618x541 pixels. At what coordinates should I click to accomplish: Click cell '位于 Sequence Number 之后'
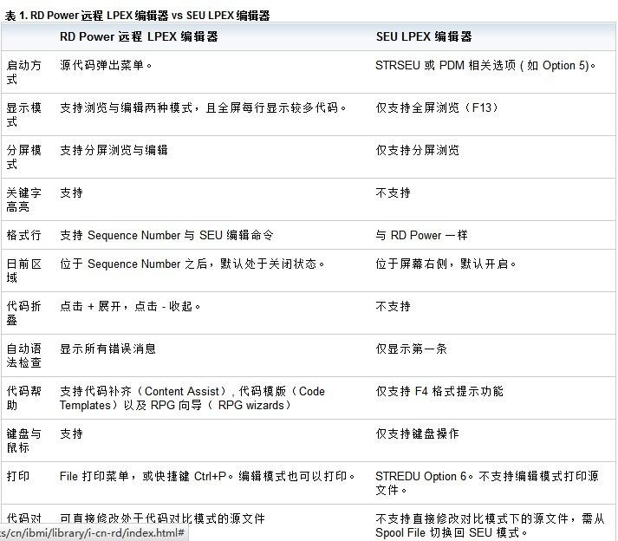pyautogui.click(x=133, y=264)
